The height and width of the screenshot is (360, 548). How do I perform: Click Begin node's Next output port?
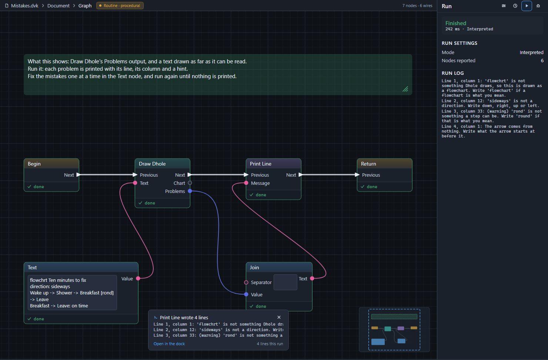78,175
